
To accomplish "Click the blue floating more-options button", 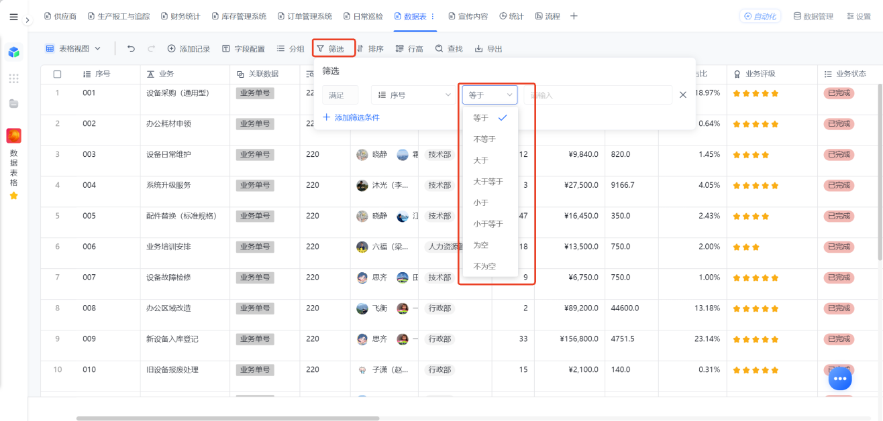I will click(x=840, y=379).
